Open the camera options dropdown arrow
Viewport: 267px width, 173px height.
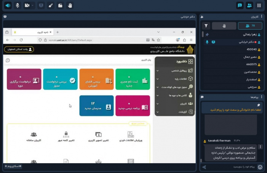click(32, 5)
